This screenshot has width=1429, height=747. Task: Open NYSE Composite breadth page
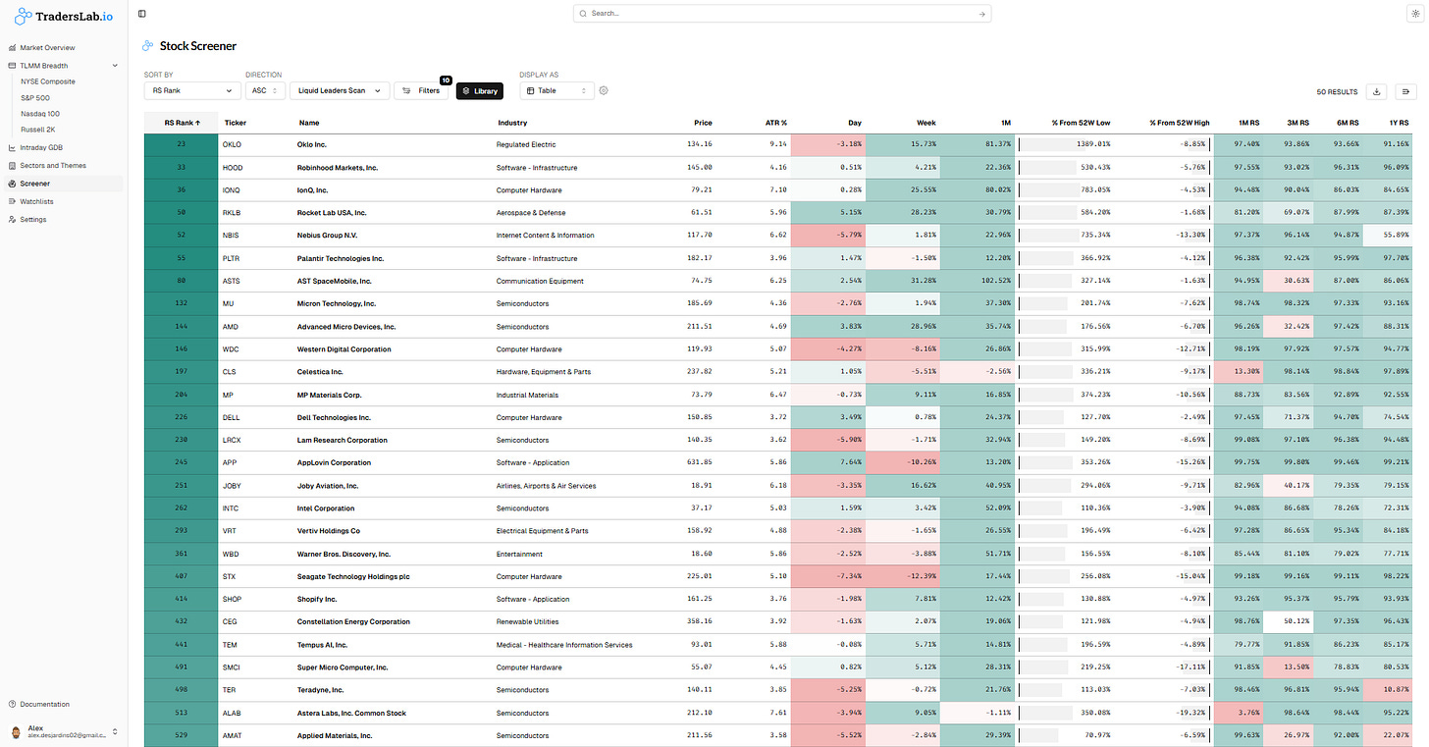[x=48, y=81]
